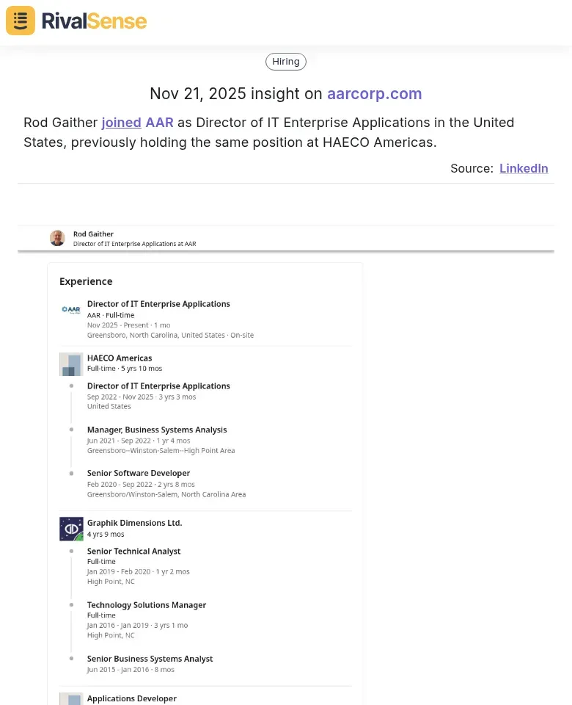The height and width of the screenshot is (705, 572).
Task: Open the LinkedIn source link
Action: (524, 168)
